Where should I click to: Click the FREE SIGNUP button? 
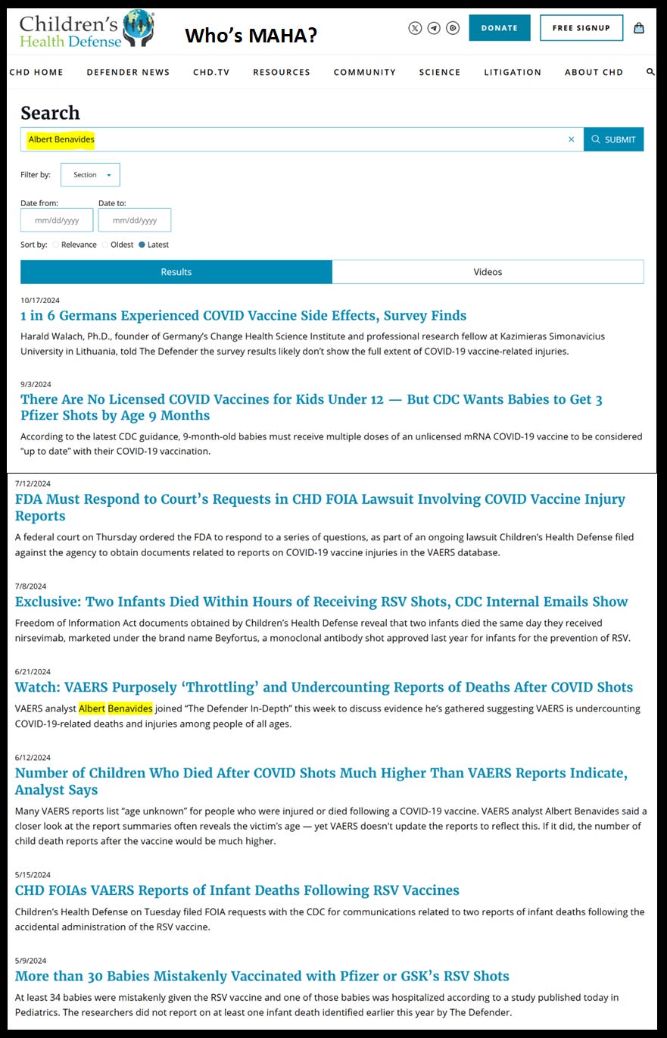tap(581, 28)
